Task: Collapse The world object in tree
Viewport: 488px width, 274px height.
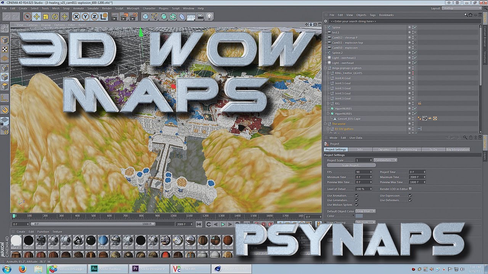Action: tap(326, 124)
